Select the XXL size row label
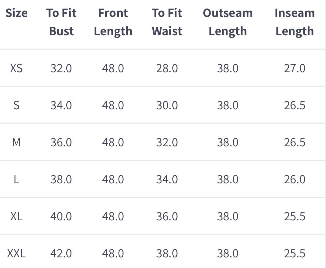The width and height of the screenshot is (326, 268). [16, 253]
